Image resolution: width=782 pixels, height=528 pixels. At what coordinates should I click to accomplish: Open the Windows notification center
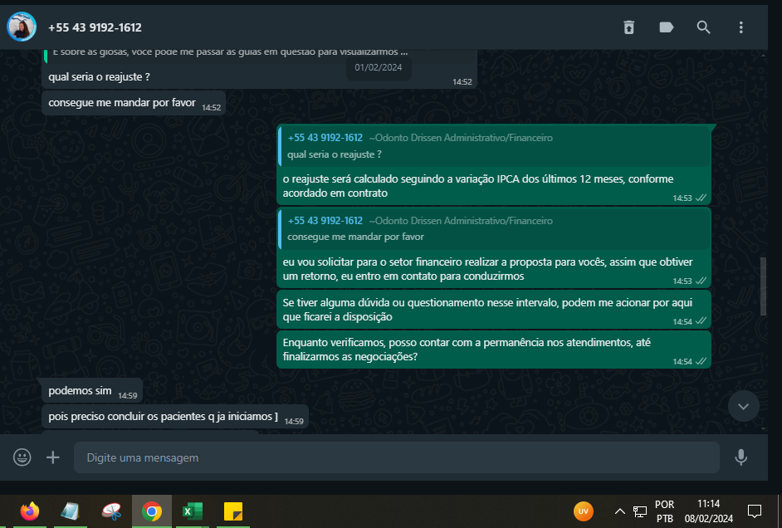[754, 511]
